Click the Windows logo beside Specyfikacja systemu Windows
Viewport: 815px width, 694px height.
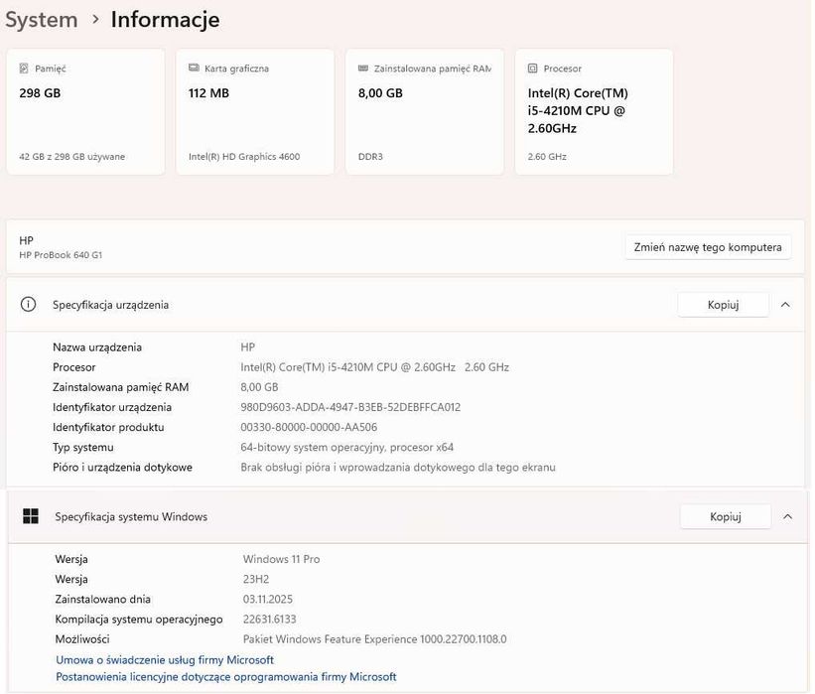click(31, 516)
